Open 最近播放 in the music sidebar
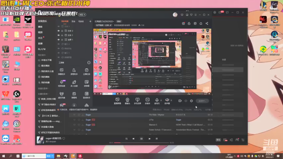Image resolution: width=283 pixels, height=159 pixels. click(x=44, y=66)
